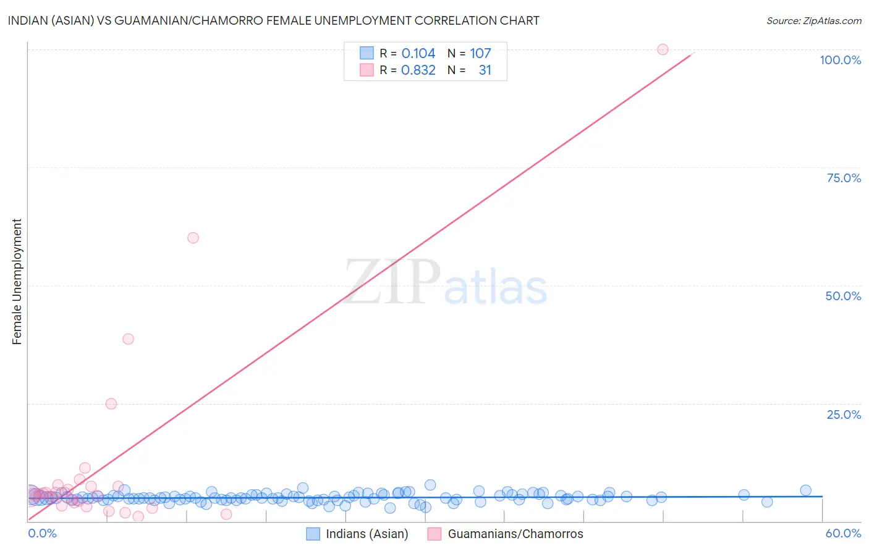
Task: Click the pink data point near 100%
Action: pyautogui.click(x=663, y=49)
